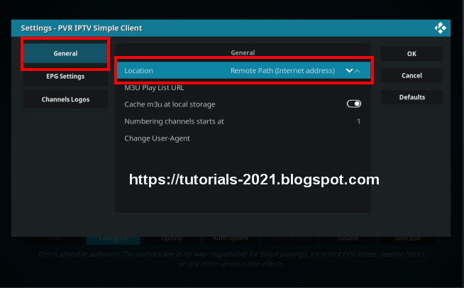
Task: Toggle Cache m3u at local storage switch
Action: pyautogui.click(x=354, y=104)
